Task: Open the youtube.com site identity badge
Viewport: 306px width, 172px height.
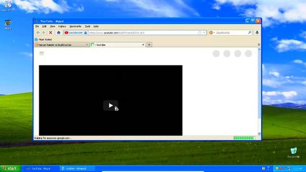Action: [76, 33]
